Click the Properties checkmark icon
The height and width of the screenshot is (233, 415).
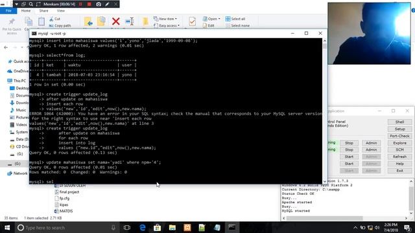192,21
